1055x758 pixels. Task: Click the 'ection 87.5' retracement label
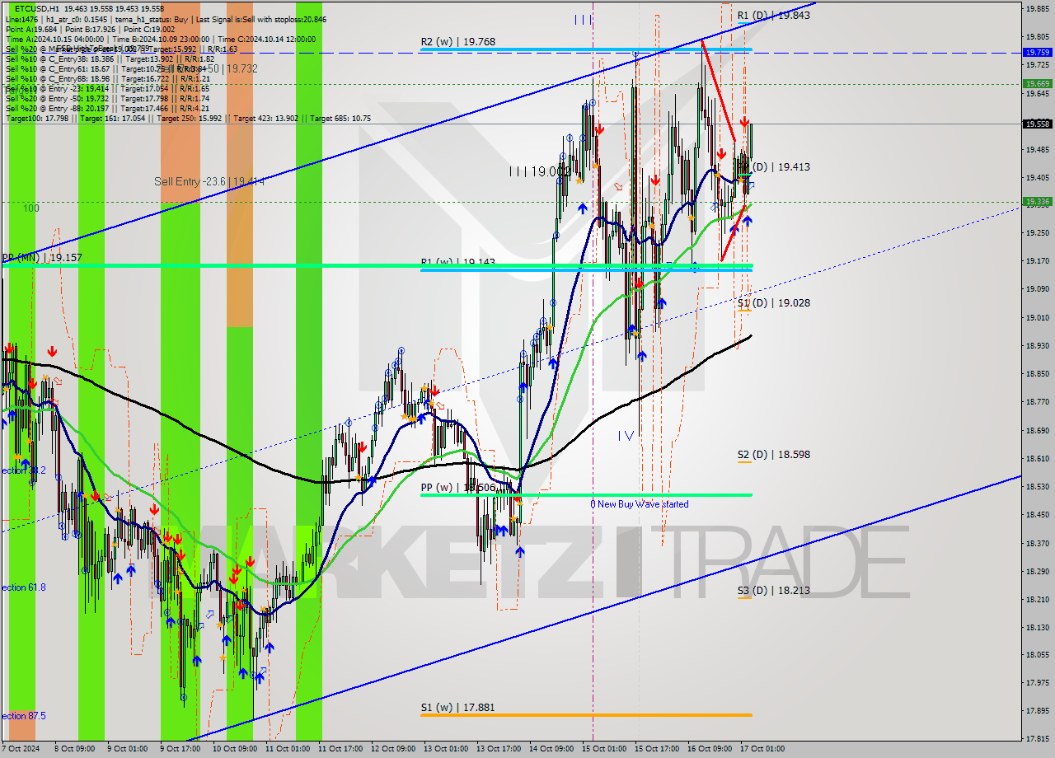click(23, 716)
